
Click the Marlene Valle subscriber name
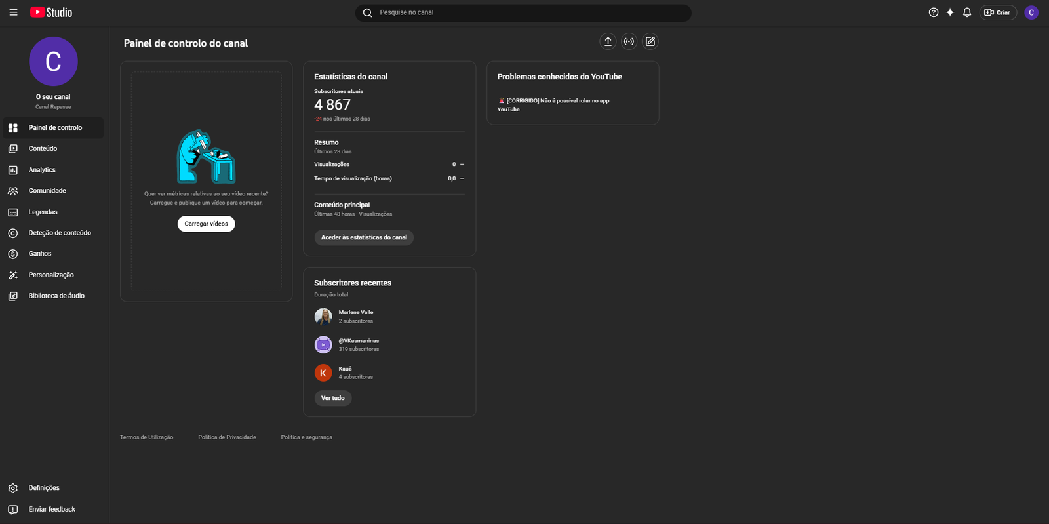[356, 312]
